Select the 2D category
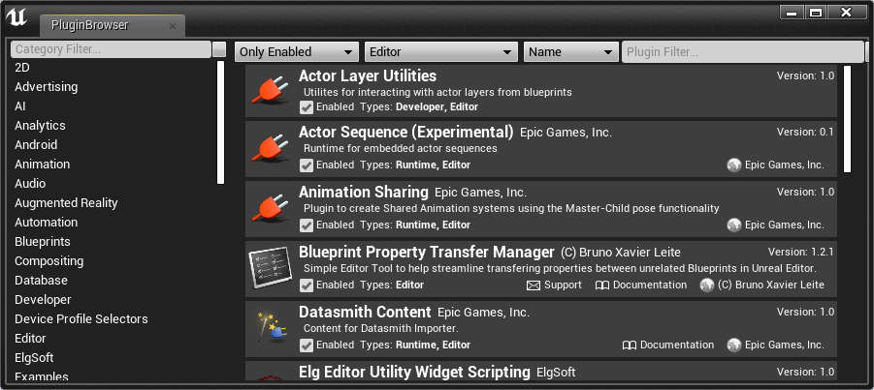 (21, 68)
